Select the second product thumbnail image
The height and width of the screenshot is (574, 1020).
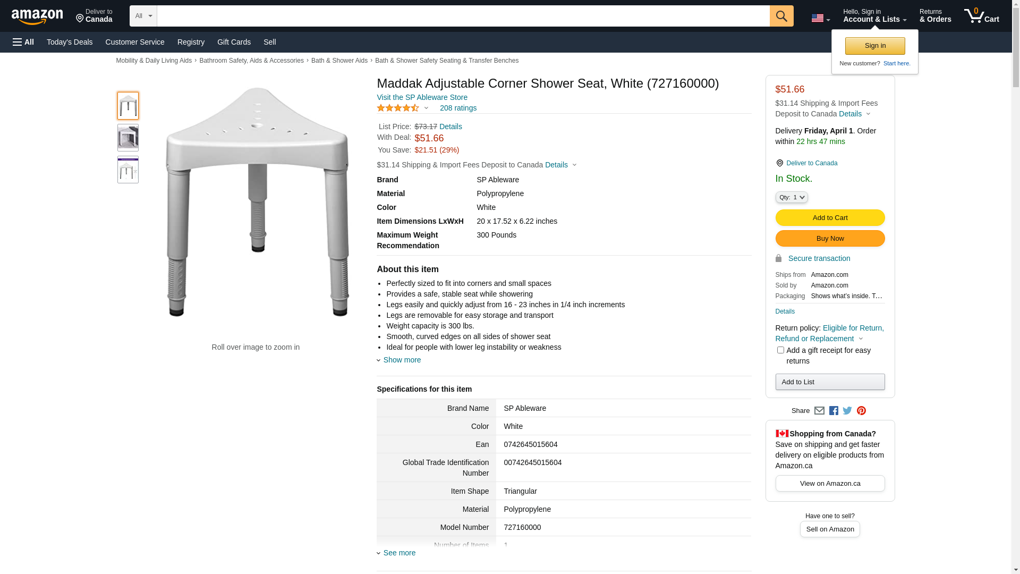click(x=128, y=138)
